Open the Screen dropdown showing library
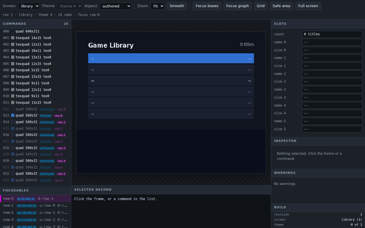 coord(29,6)
